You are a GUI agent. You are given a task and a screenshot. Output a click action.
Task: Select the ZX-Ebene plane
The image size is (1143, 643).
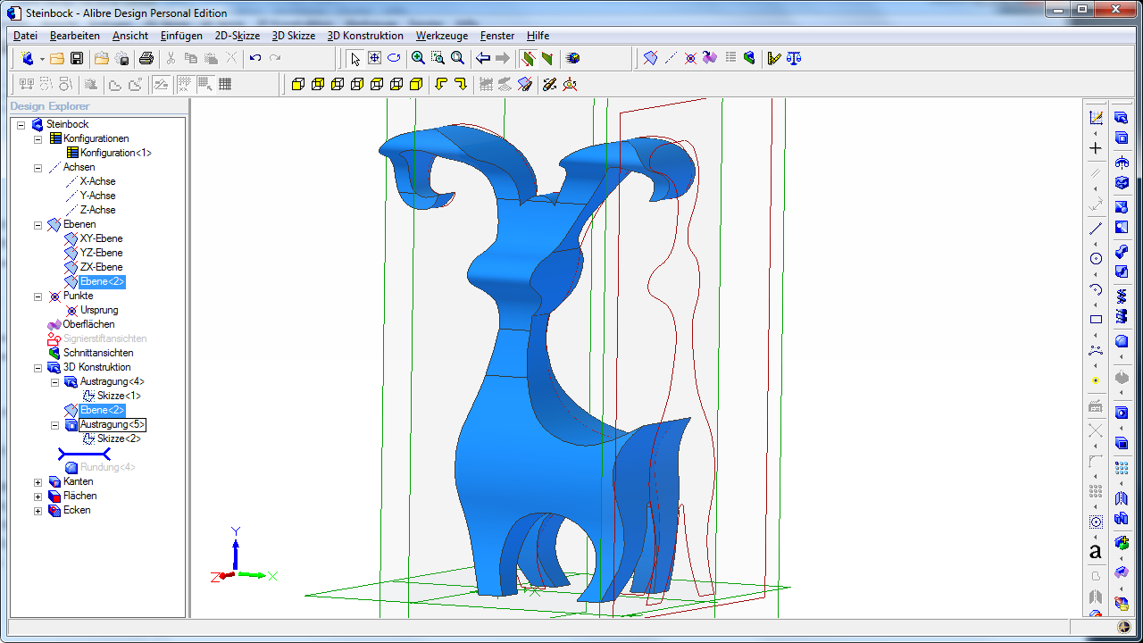tap(101, 267)
